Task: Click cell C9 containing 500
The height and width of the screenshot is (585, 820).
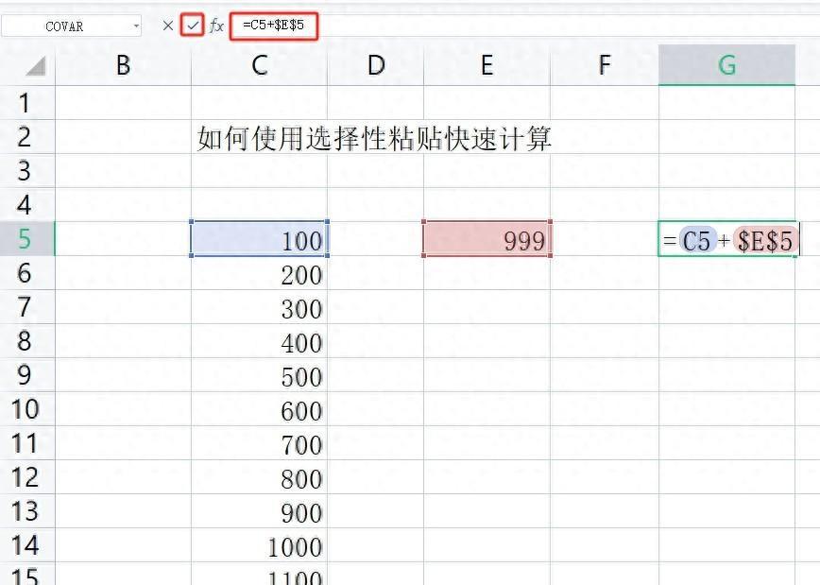Action: point(260,374)
